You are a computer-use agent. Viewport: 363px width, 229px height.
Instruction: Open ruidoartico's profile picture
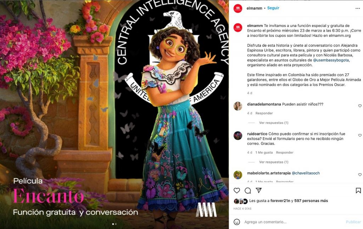click(x=238, y=136)
